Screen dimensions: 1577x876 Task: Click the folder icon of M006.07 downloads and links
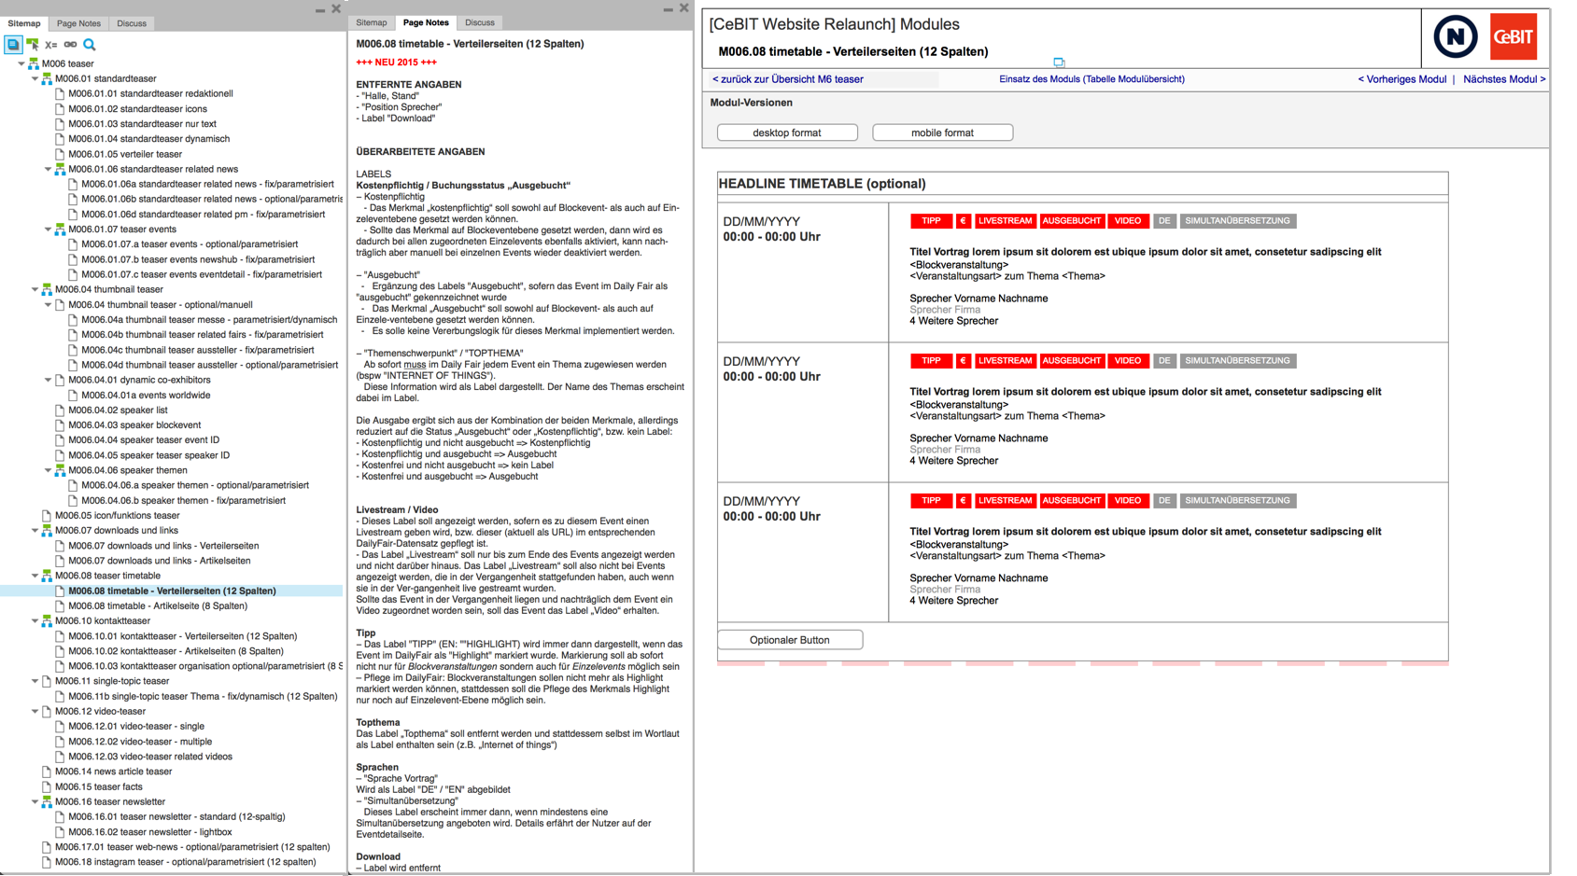pyautogui.click(x=47, y=530)
